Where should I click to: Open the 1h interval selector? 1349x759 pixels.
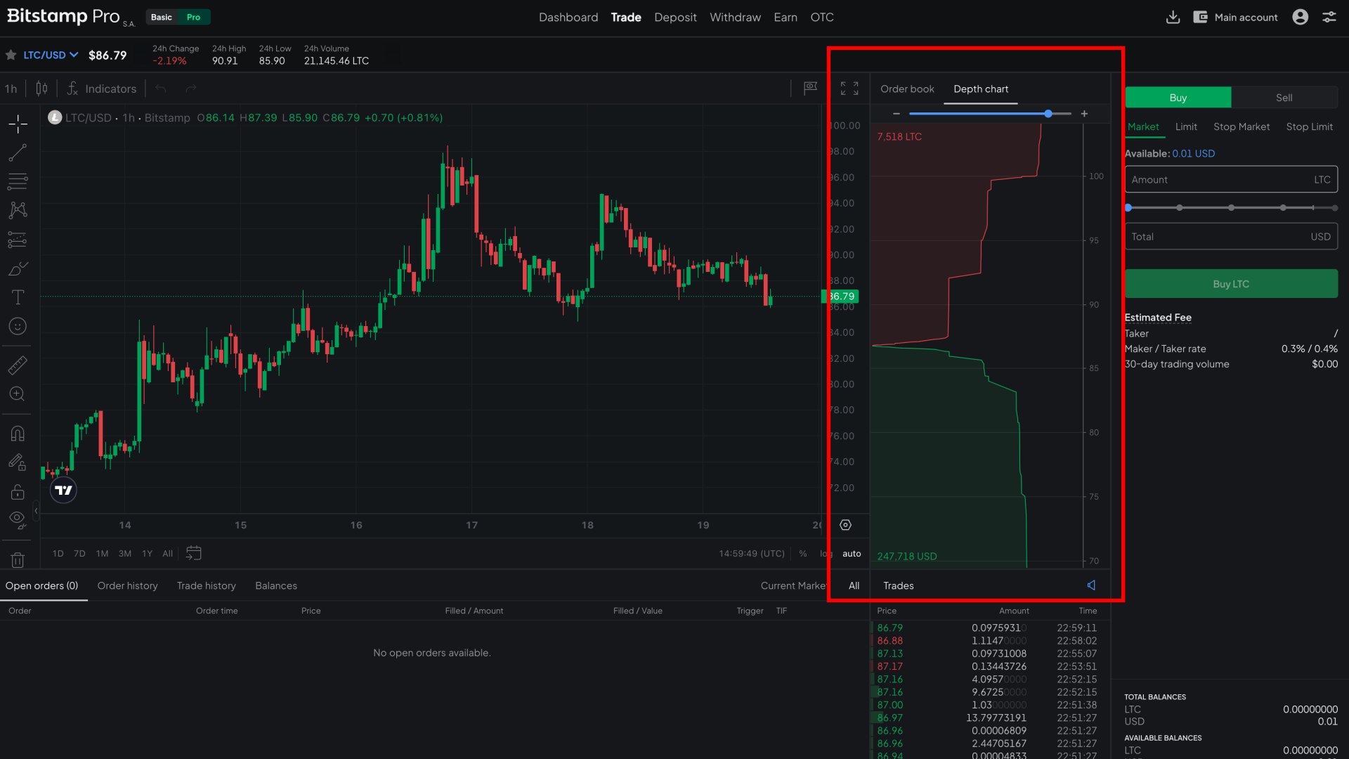11,89
